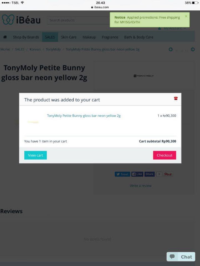This screenshot has height=266, width=200.
Task: Open the Chat widget
Action: tap(181, 257)
